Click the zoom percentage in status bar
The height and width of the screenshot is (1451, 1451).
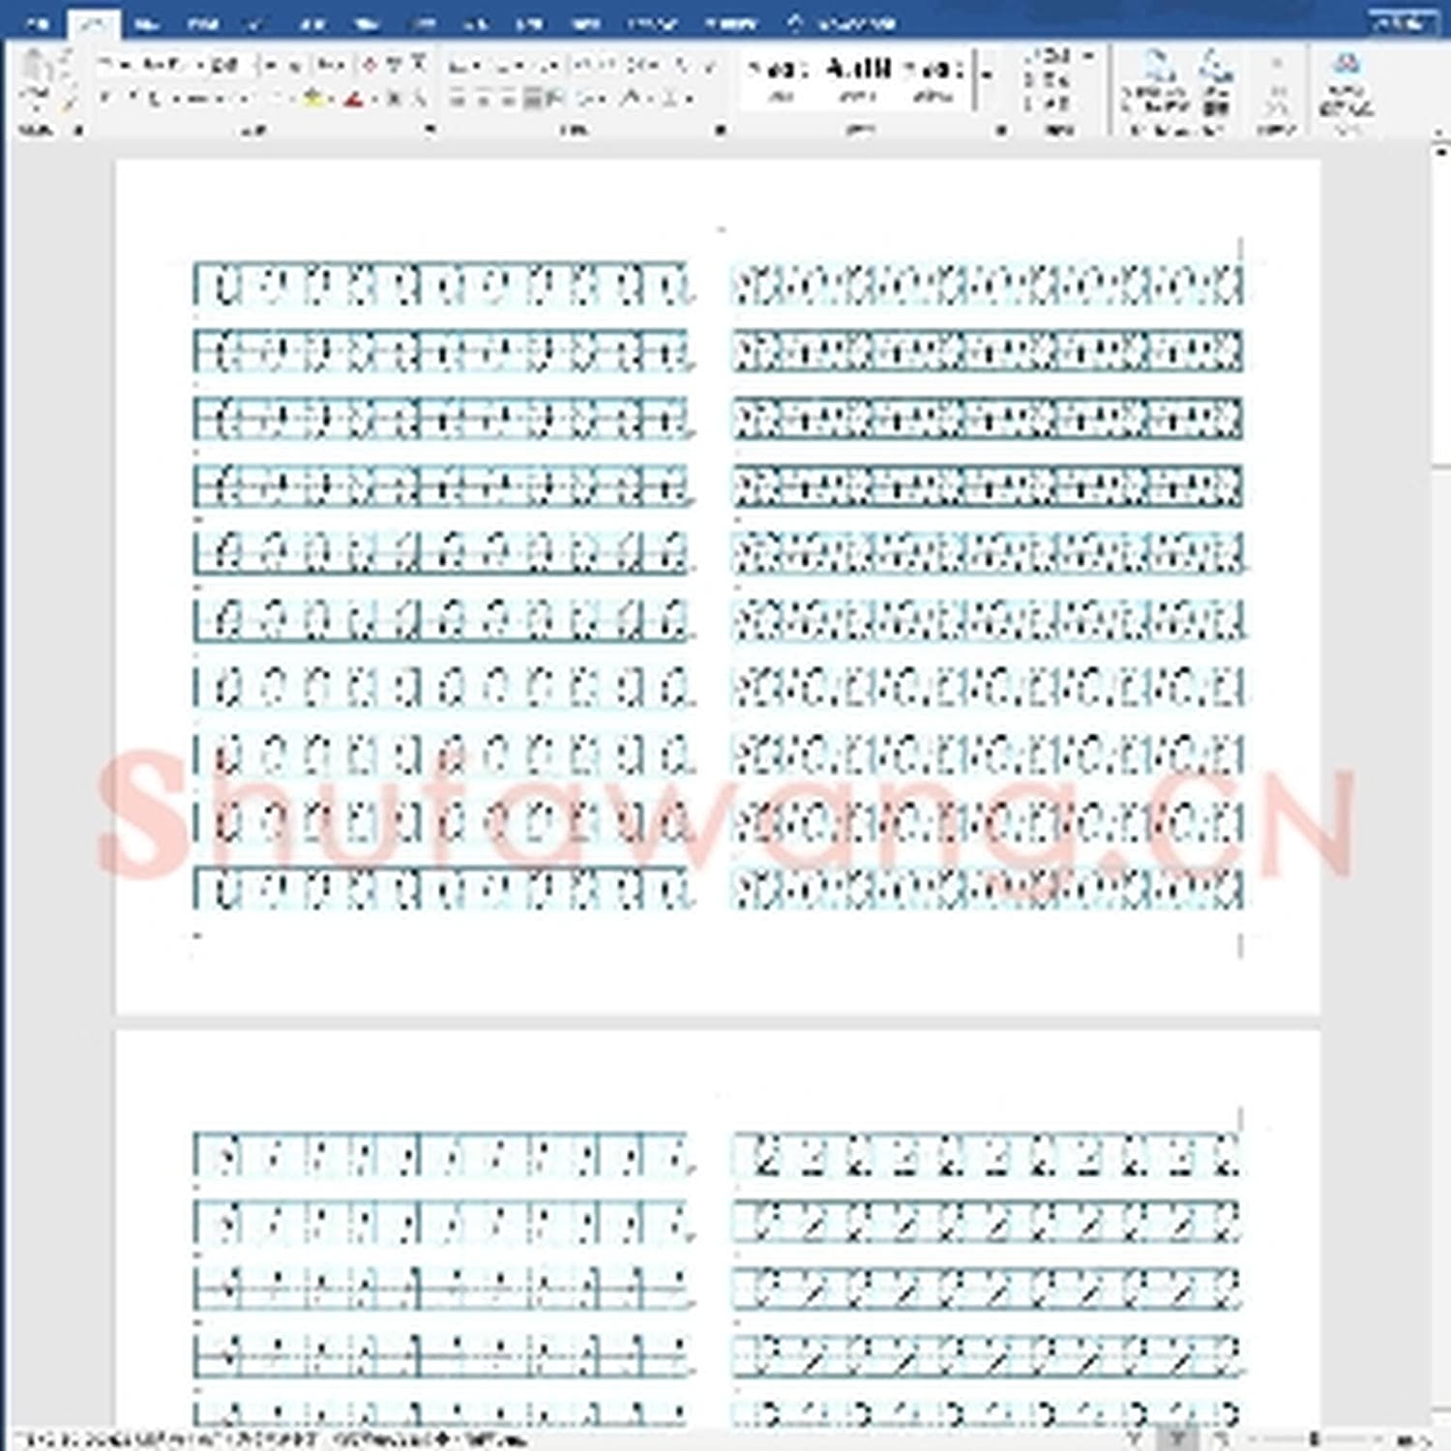(1416, 1439)
